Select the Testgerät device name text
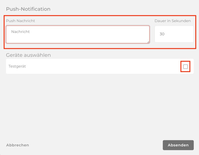 coord(17,66)
